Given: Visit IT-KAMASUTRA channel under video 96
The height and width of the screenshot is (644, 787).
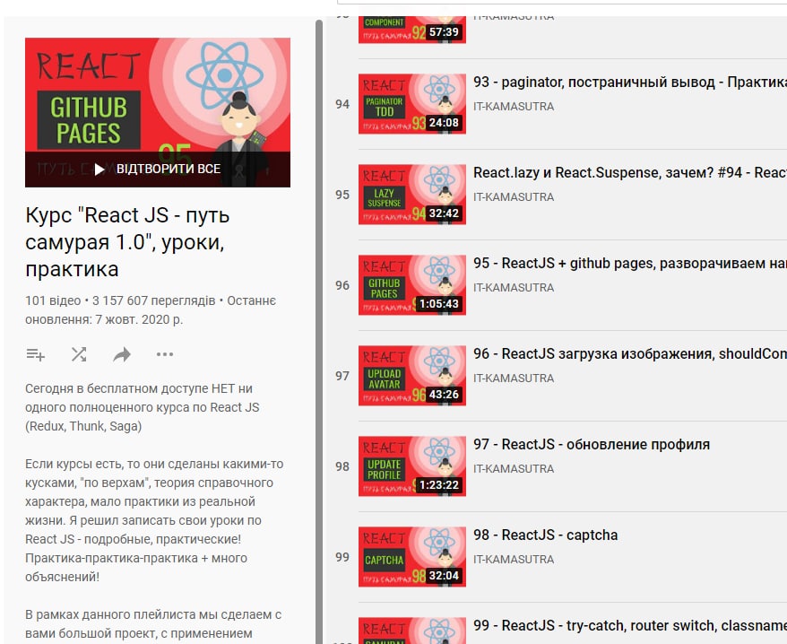Looking at the screenshot, I should 514,379.
